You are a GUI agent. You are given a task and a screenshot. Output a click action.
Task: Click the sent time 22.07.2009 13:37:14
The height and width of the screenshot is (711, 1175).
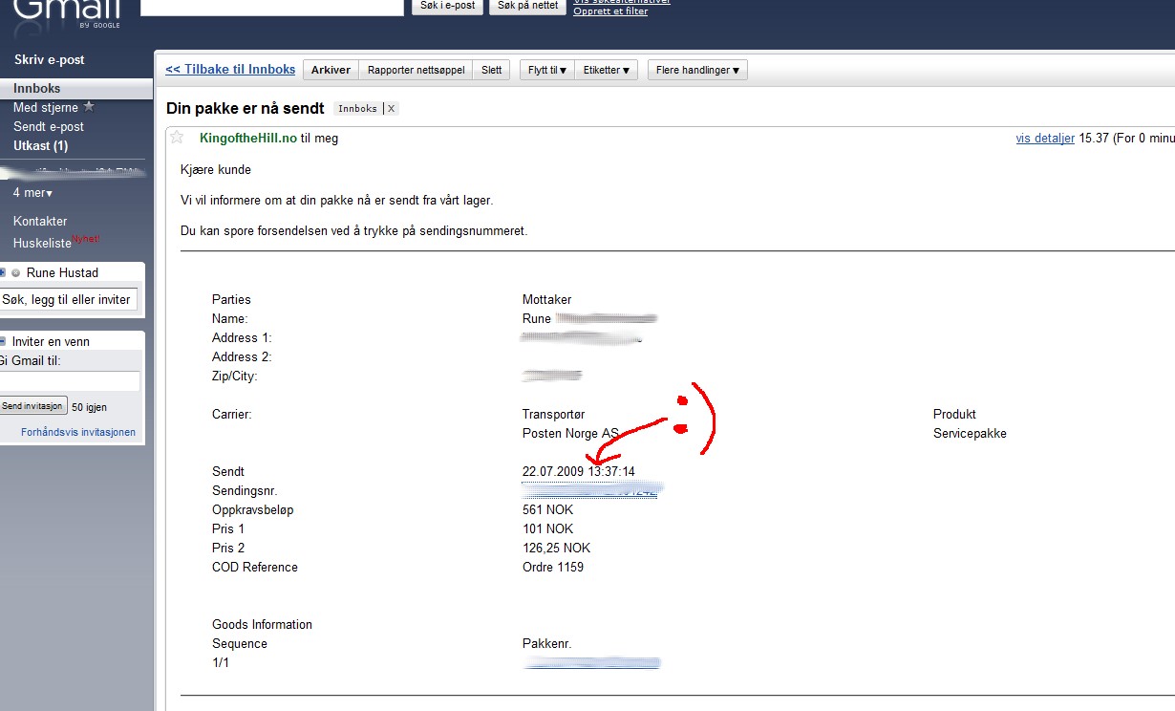pyautogui.click(x=578, y=471)
